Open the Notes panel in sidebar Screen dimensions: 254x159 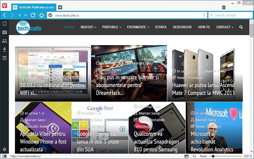click(4, 58)
